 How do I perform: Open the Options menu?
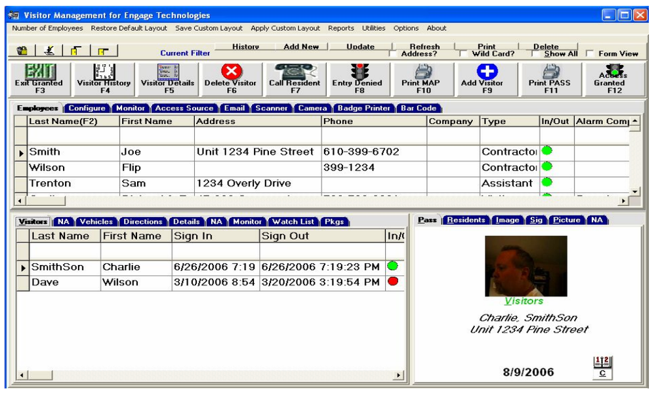(x=406, y=28)
